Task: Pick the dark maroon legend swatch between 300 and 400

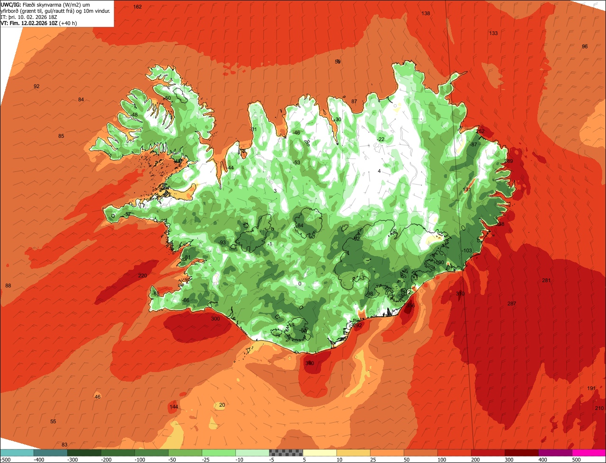Action: tap(522, 452)
